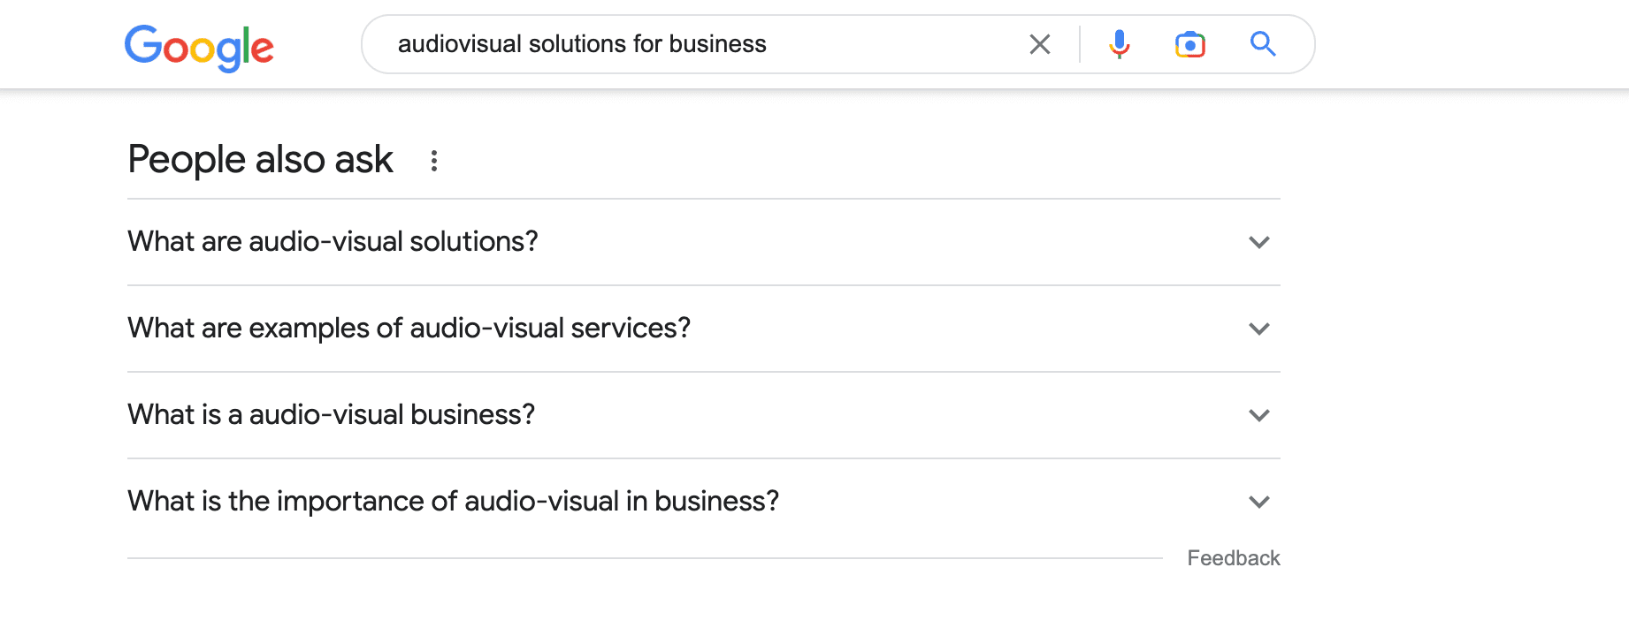This screenshot has height=643, width=1629.
Task: Click empty space in search box after the query
Action: coord(893,44)
